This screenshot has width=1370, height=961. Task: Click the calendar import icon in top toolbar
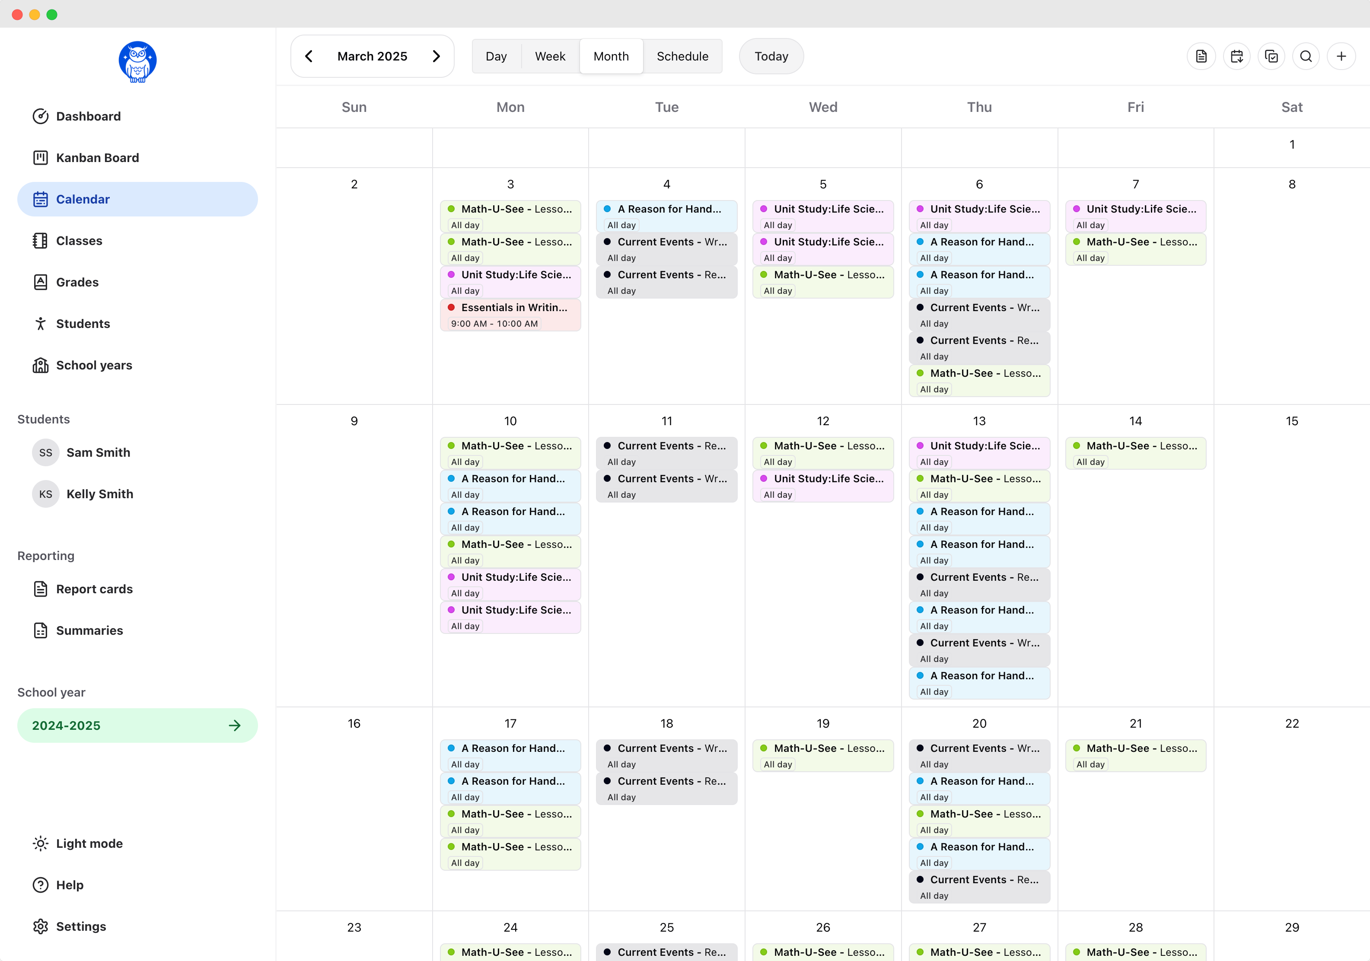[x=1236, y=56]
